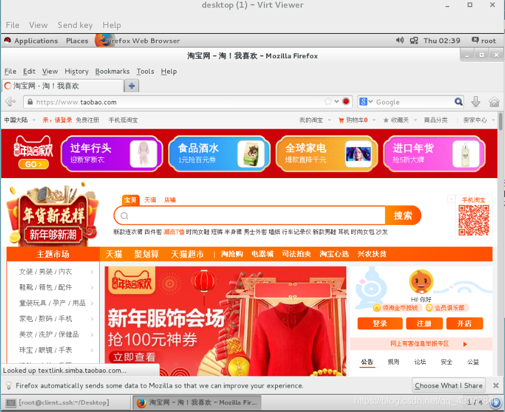Click the volume speaker icon in top panel
Viewport: 505px width, 412px height.
400,40
